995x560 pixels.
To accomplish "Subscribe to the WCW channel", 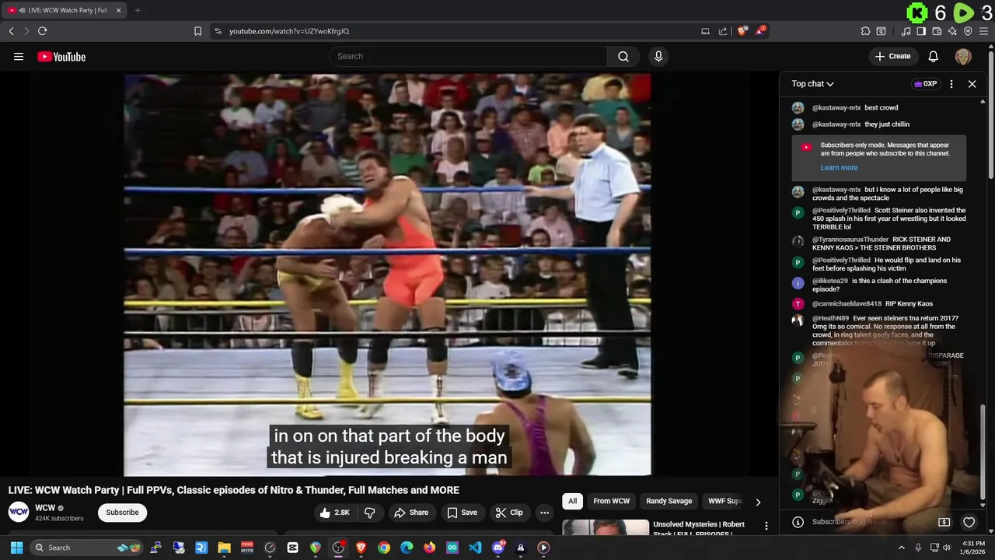I will pyautogui.click(x=122, y=513).
